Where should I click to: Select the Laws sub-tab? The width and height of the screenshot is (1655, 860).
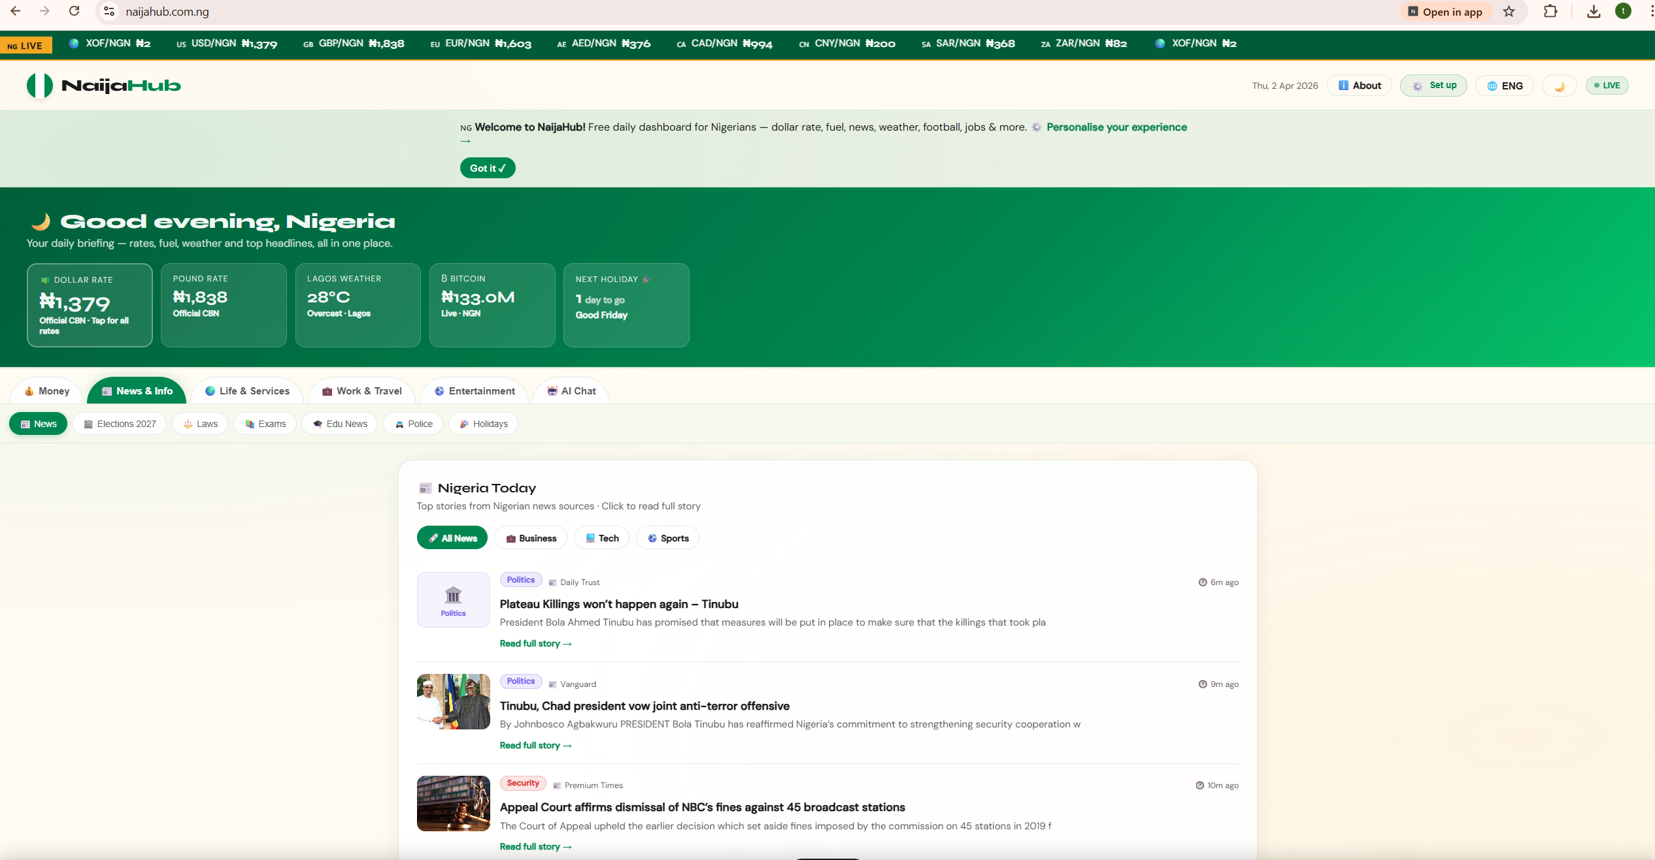[200, 424]
